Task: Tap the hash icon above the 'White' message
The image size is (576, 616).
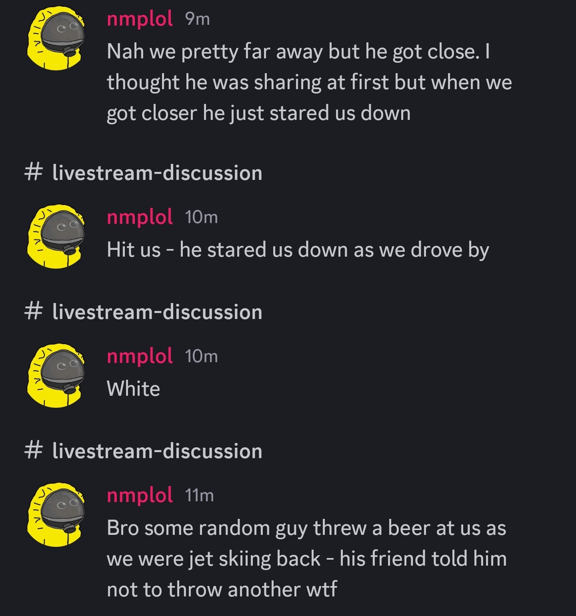Action: 33,312
